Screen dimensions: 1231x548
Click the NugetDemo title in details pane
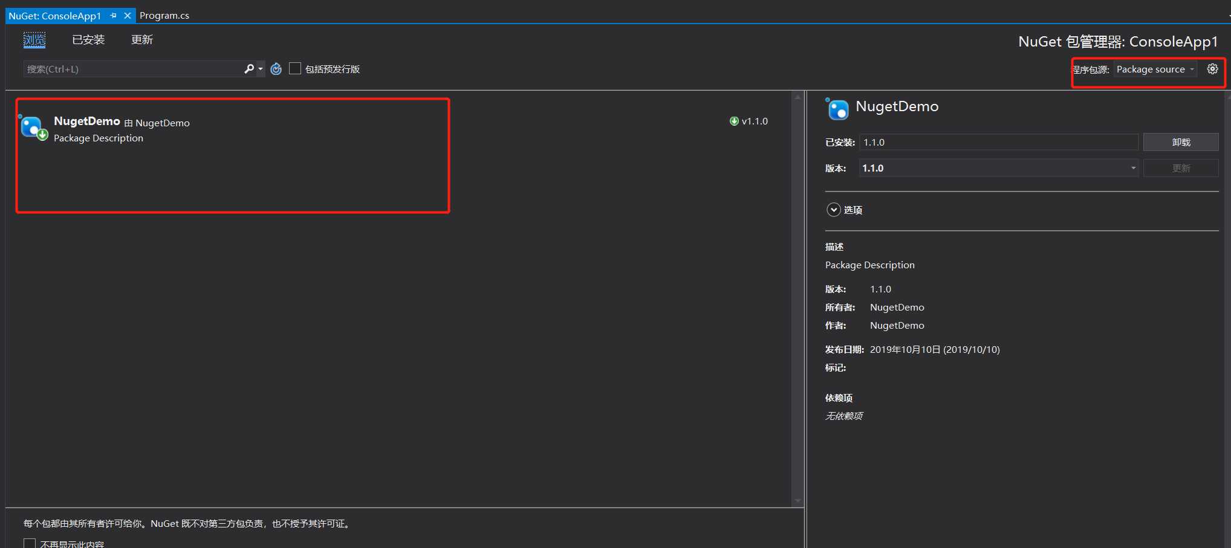pyautogui.click(x=897, y=106)
